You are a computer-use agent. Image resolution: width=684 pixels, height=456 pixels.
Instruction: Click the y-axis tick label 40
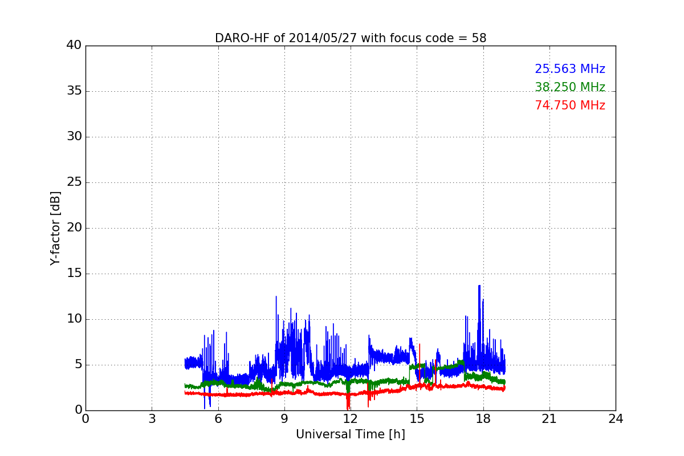click(x=74, y=46)
